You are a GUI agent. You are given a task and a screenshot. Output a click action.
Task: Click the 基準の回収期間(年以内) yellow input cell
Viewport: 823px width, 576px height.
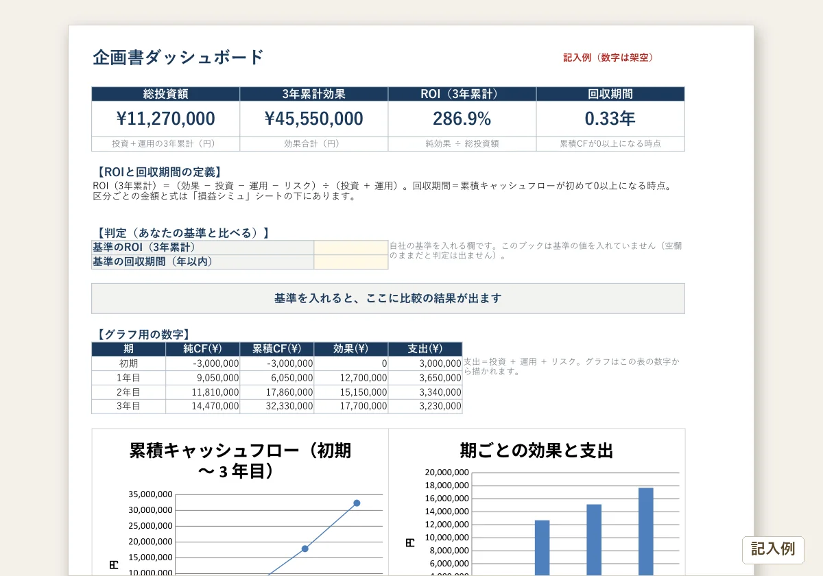tap(351, 262)
